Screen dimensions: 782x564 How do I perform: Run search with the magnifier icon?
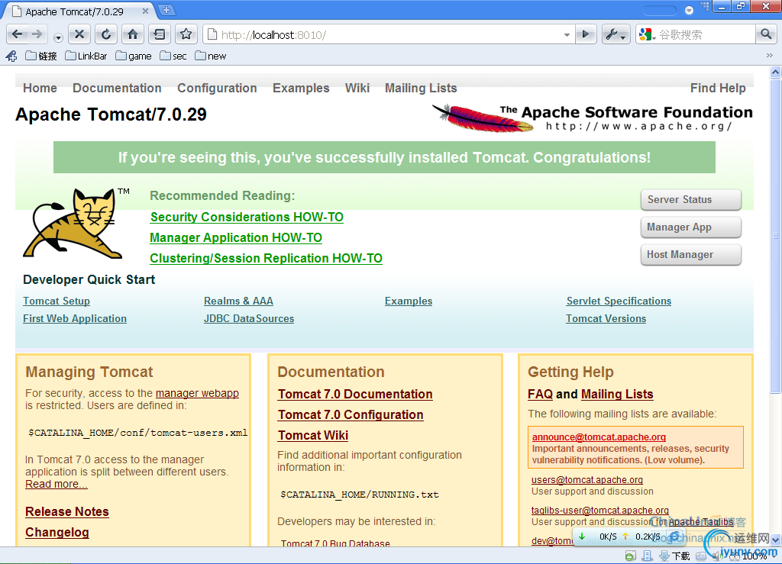click(766, 34)
